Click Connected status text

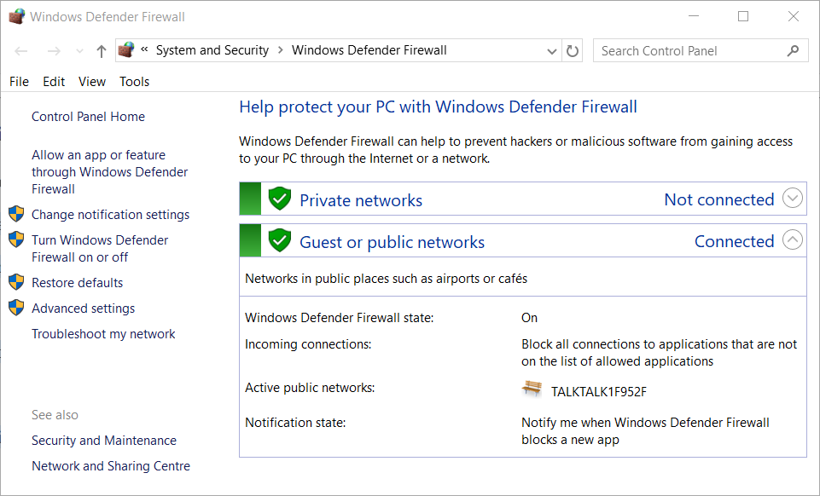pyautogui.click(x=734, y=241)
